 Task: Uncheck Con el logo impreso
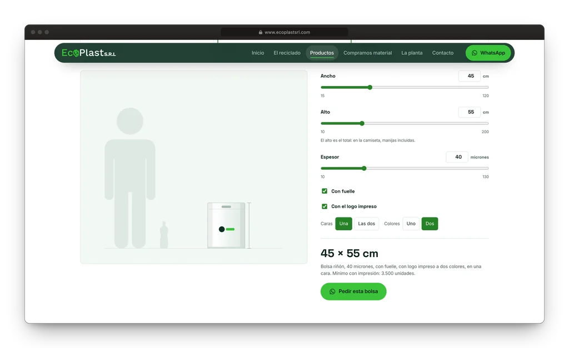(x=325, y=206)
